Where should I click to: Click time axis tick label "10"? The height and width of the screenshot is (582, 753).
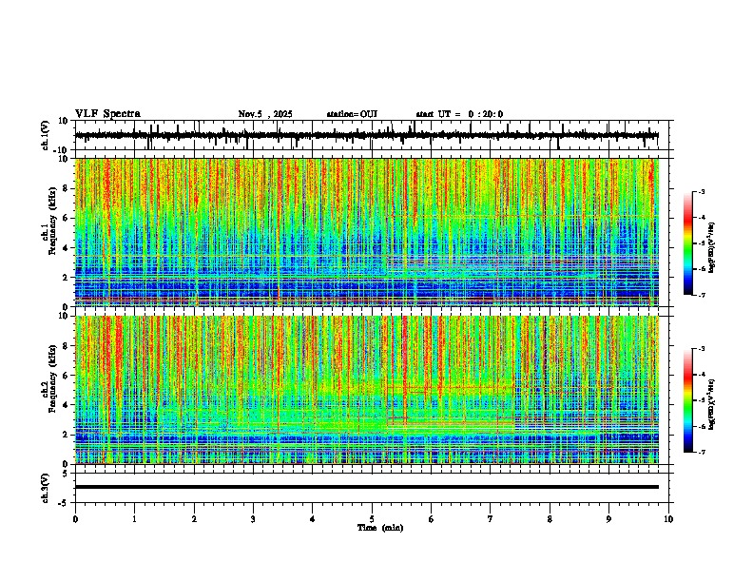668,519
